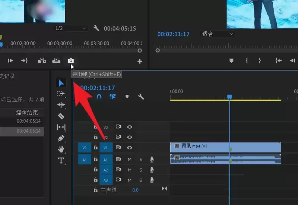Mute the A1 audio track
The height and width of the screenshot is (205, 298).
point(130,160)
